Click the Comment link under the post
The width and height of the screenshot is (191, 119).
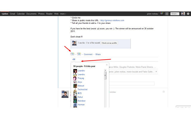pos(88,54)
